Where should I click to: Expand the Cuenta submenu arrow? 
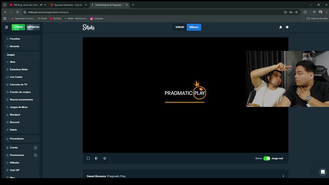[35, 147]
